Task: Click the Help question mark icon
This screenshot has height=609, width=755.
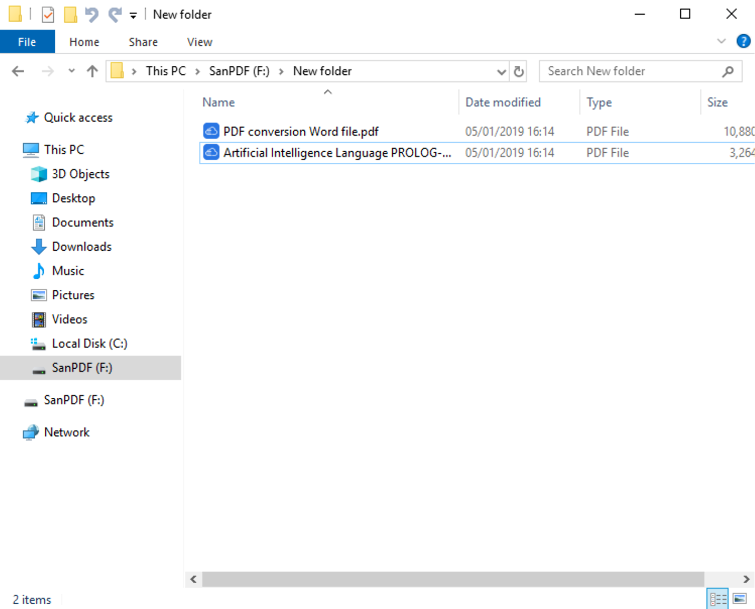Action: click(x=743, y=41)
